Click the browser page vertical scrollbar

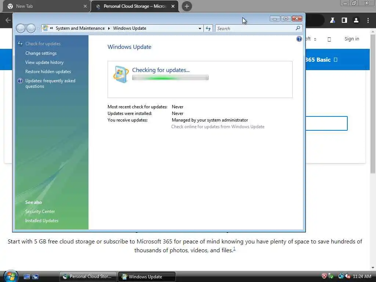(x=373, y=104)
